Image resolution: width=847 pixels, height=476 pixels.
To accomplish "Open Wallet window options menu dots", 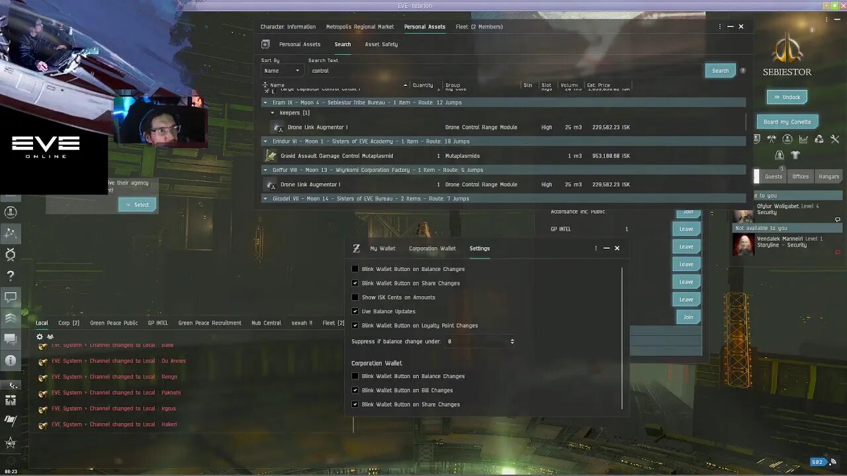I will click(x=596, y=248).
